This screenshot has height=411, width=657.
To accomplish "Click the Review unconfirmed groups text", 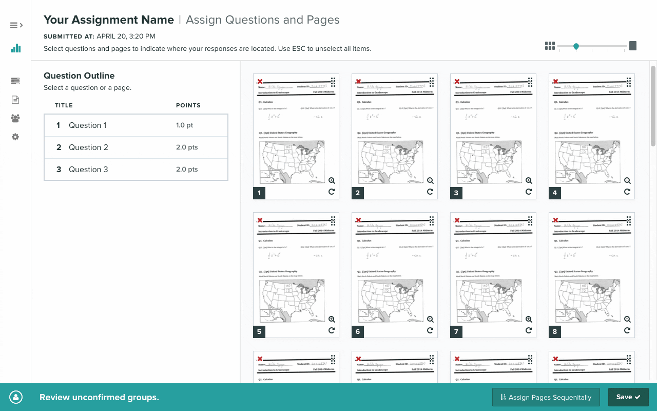I will click(99, 397).
